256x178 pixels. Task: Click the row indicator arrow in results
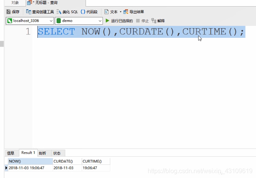coord(7,168)
